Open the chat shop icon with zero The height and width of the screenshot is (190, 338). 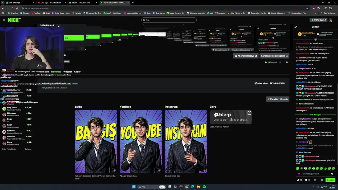[308, 180]
